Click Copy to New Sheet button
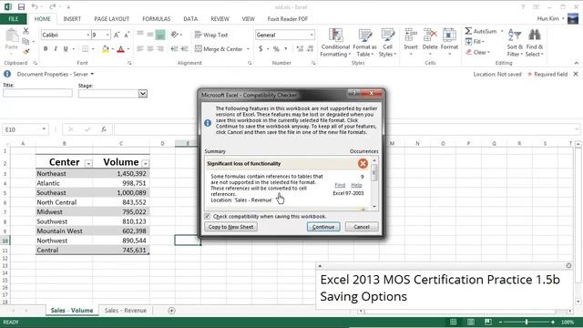The width and height of the screenshot is (583, 328). 230,227
